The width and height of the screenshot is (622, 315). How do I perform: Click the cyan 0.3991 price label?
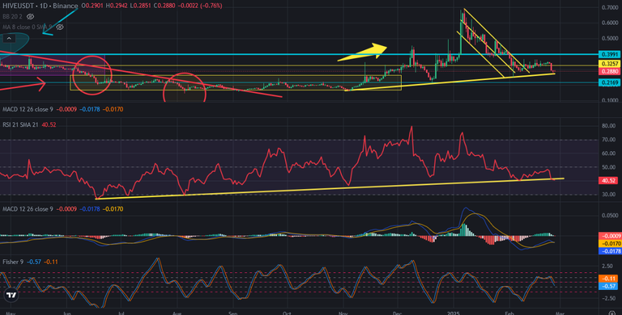click(x=609, y=55)
